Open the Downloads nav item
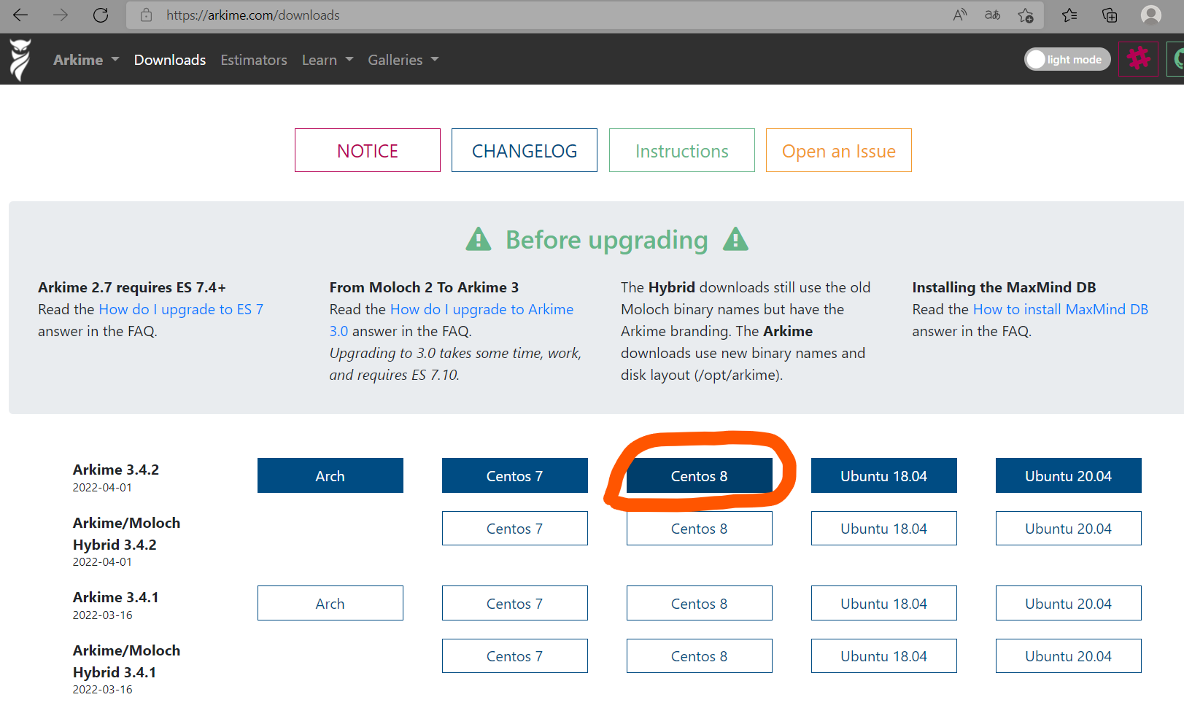Screen dimensions: 1184x716 click(170, 60)
